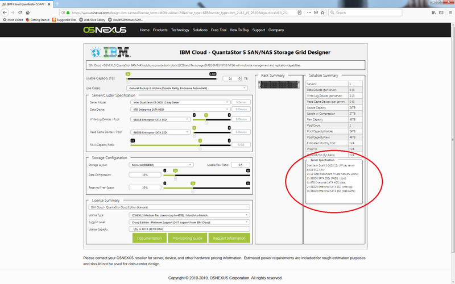455x284 pixels.
Task: Save page to Pocket icon
Action: pos(316,12)
